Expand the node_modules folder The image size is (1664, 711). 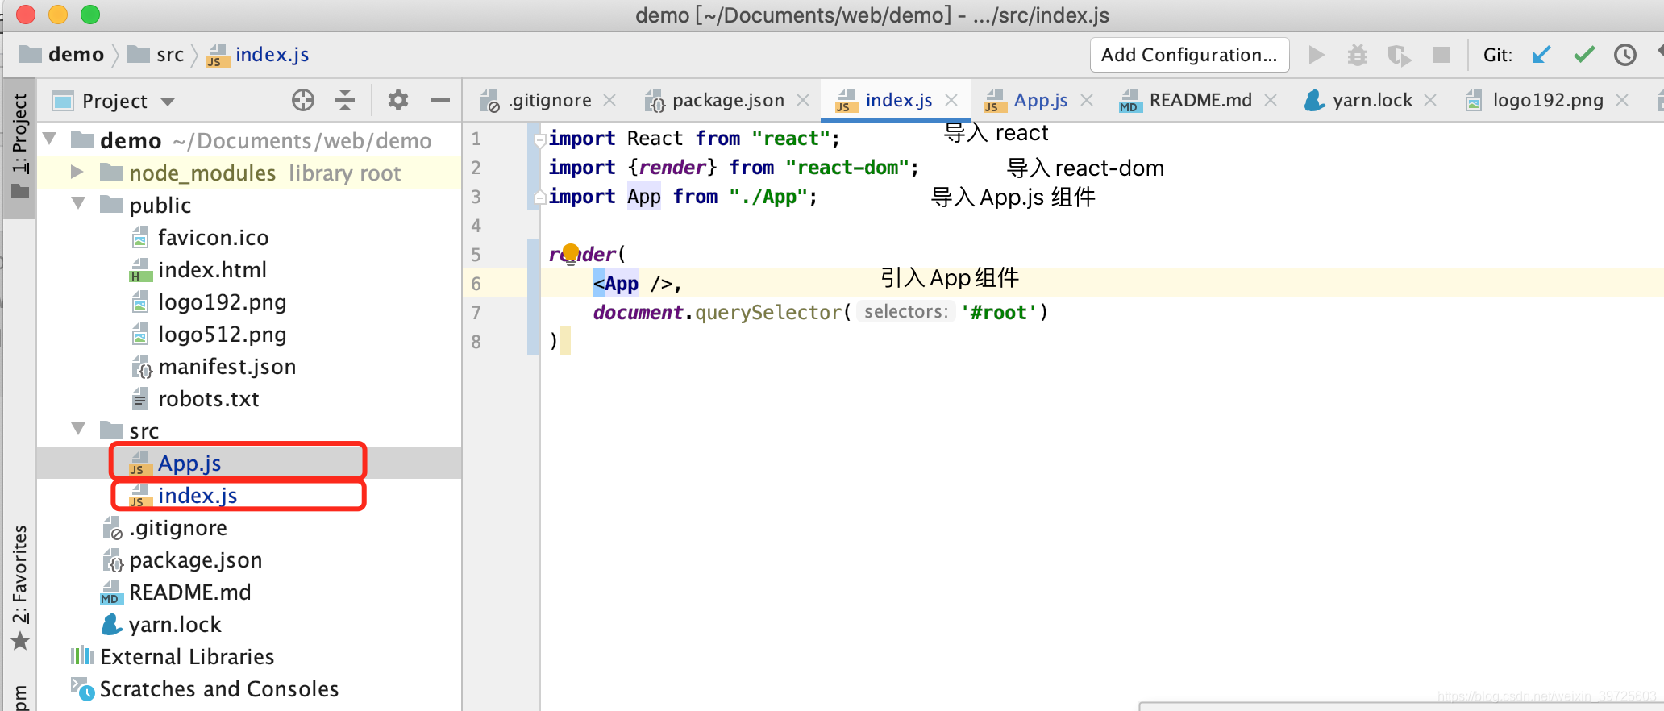point(77,172)
